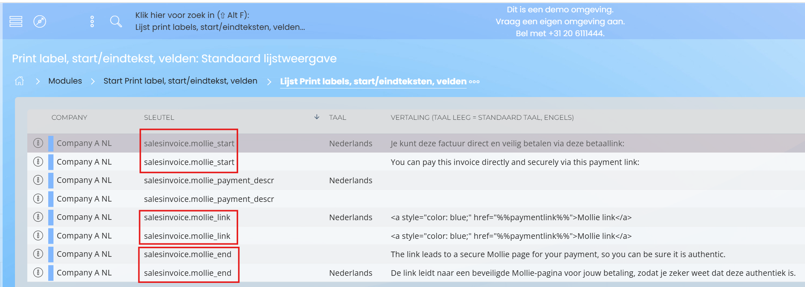This screenshot has height=287, width=805.
Task: Select 'salesinvoice.mollie_start' key beside 'You can pay'
Action: click(189, 162)
